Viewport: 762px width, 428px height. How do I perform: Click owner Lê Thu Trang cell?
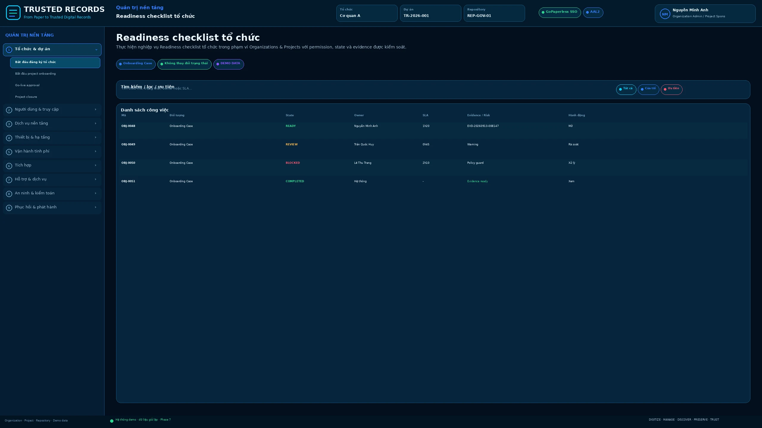click(363, 163)
